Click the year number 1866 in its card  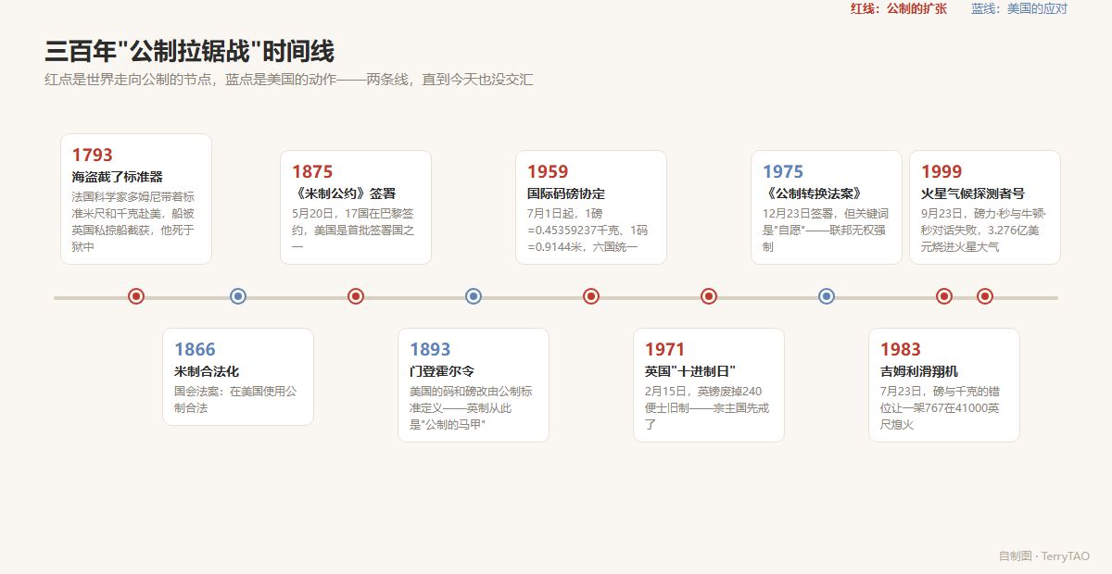195,349
